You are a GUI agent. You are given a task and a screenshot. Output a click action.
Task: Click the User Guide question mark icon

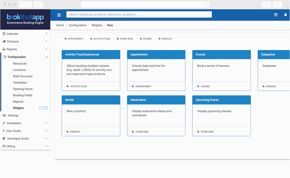(x=3, y=131)
